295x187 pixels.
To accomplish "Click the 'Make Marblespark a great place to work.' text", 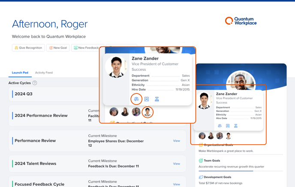I will 226,151.
